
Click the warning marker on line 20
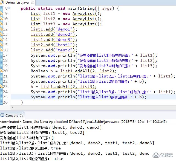point(1,71)
